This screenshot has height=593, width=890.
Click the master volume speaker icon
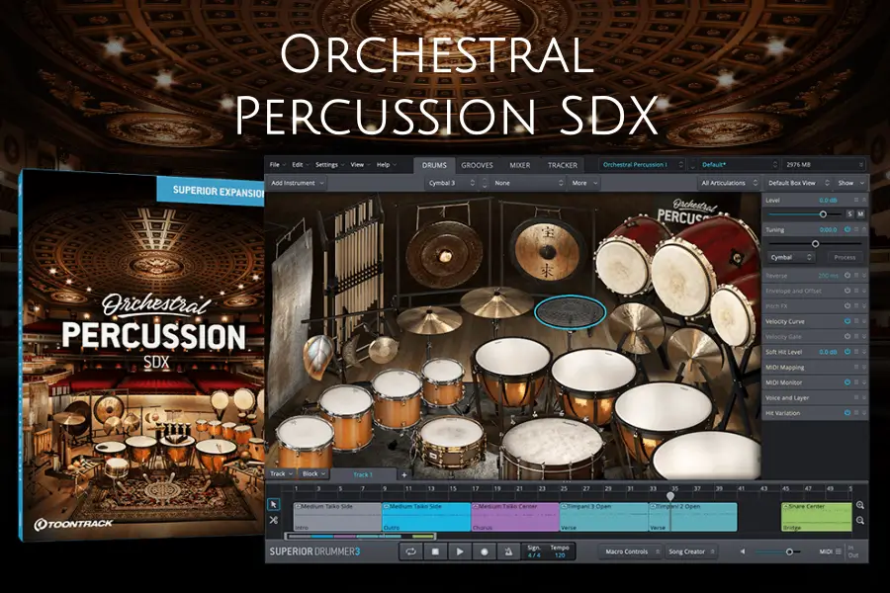[743, 551]
